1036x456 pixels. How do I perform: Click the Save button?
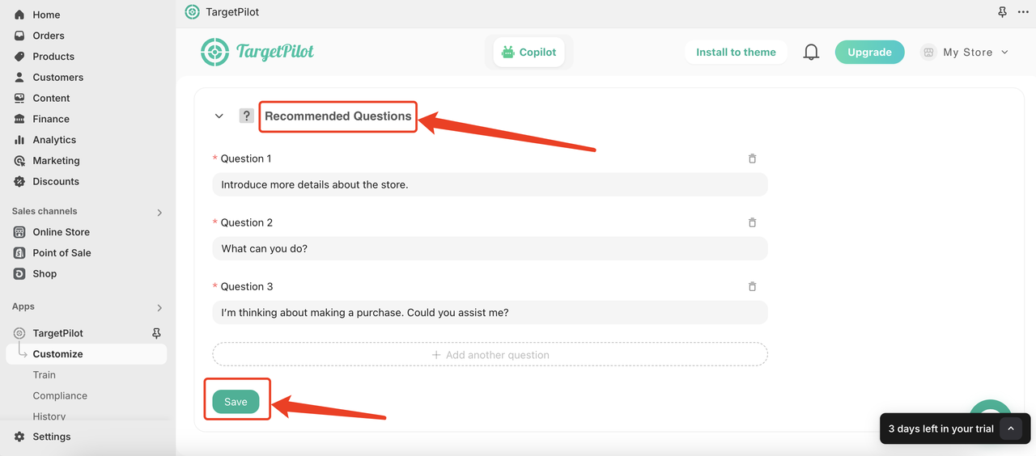(x=236, y=402)
